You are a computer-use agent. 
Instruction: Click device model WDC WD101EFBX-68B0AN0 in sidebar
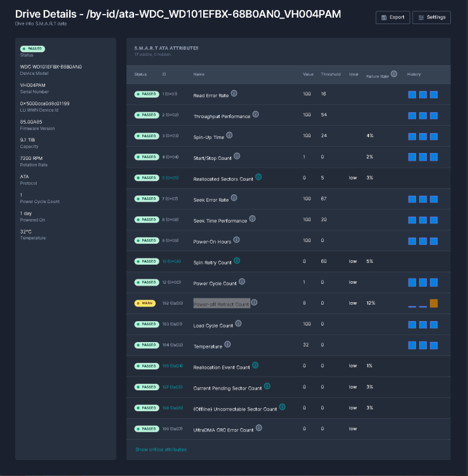pos(51,67)
